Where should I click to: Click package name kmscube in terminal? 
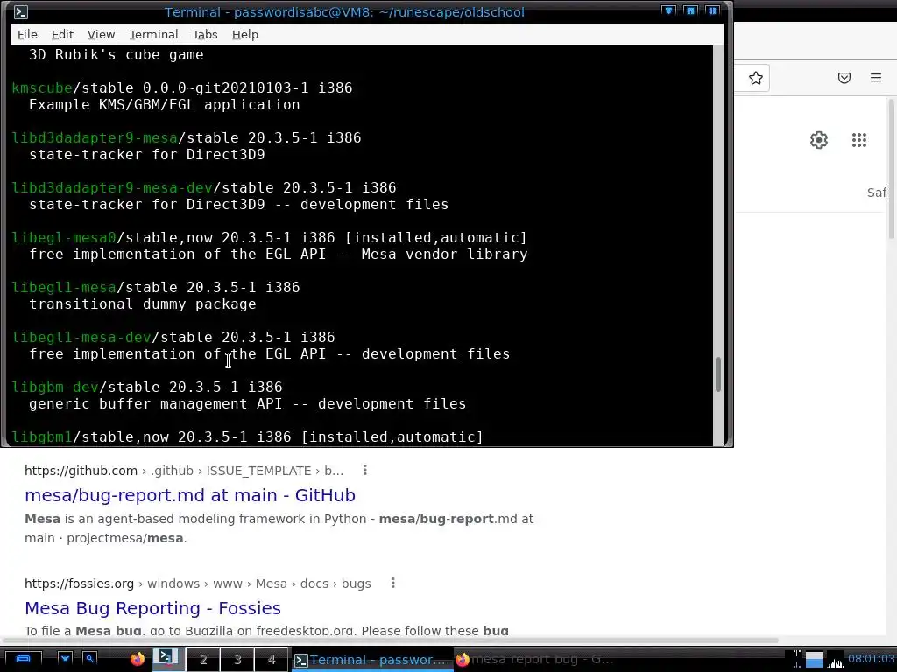42,87
